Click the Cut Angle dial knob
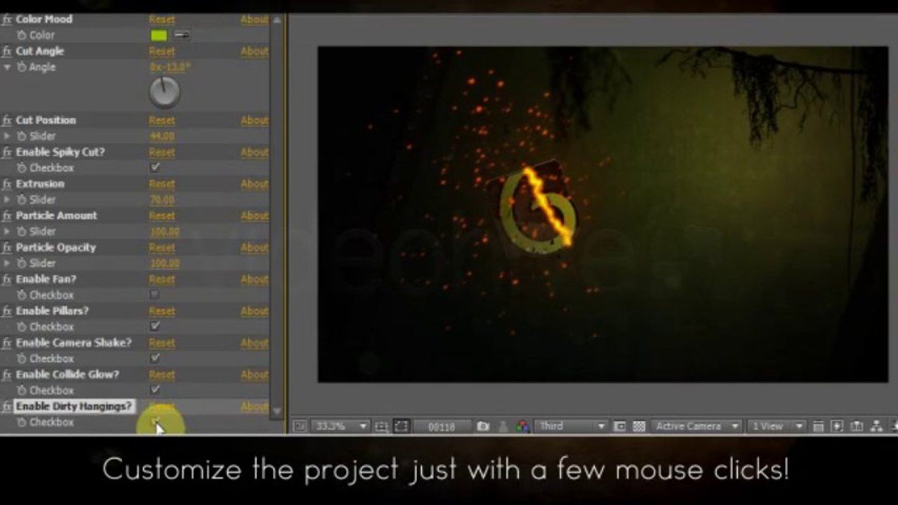The width and height of the screenshot is (898, 505). [x=165, y=92]
